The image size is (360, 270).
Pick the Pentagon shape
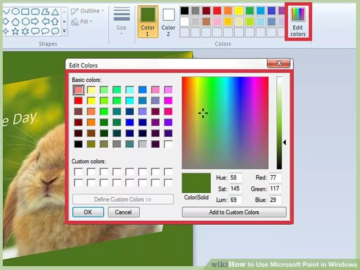(x=15, y=22)
